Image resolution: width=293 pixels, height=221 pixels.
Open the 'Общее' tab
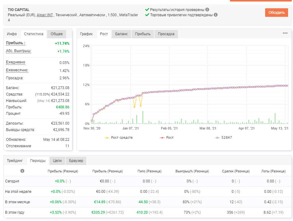57,34
